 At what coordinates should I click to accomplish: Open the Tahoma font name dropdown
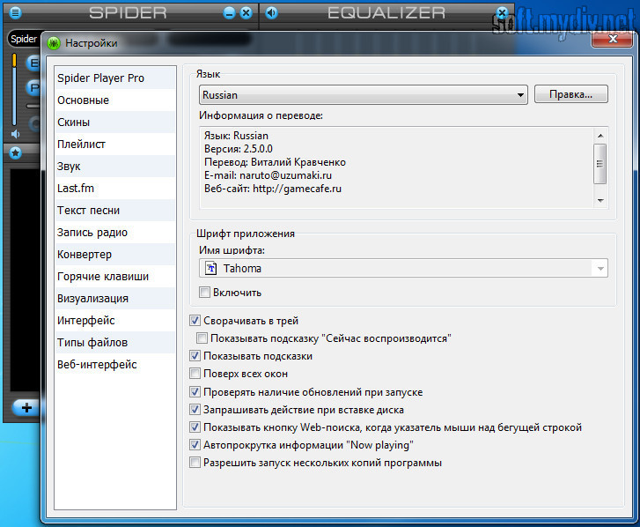point(403,269)
